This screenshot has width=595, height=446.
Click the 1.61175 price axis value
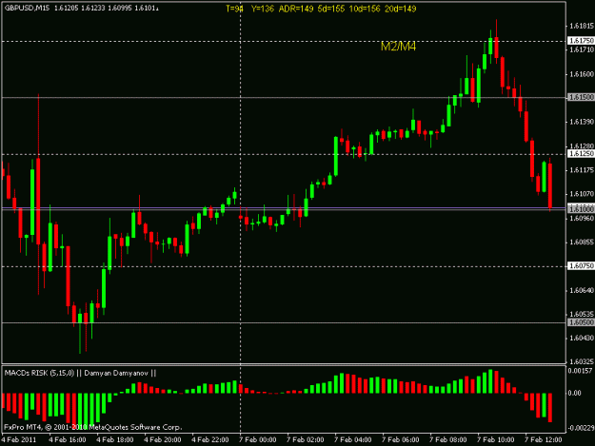582,170
